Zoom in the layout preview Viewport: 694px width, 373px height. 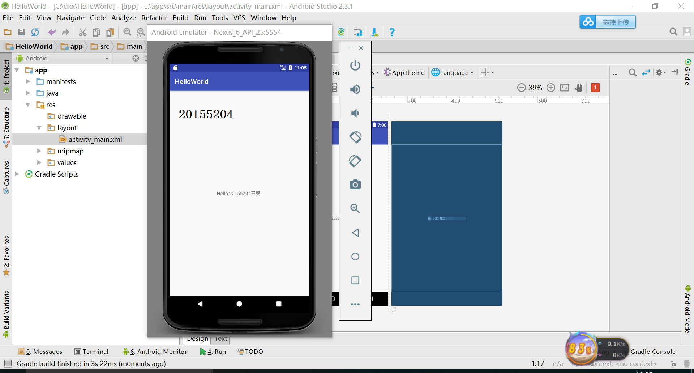click(x=551, y=88)
